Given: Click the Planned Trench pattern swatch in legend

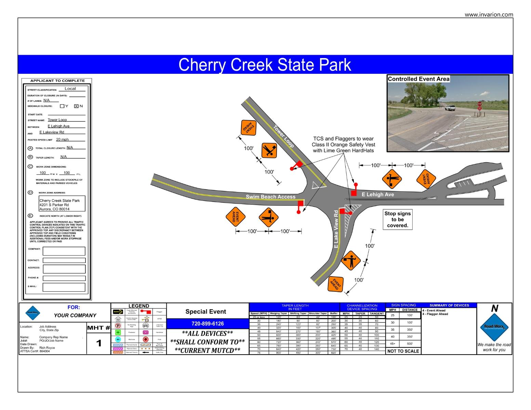Looking at the screenshot, I should point(118,352).
